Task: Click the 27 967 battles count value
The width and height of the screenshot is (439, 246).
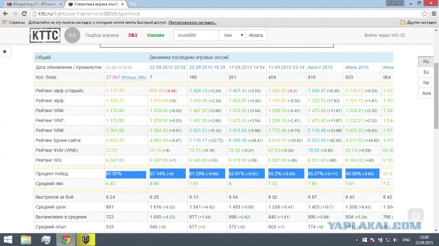Action: click(112, 77)
